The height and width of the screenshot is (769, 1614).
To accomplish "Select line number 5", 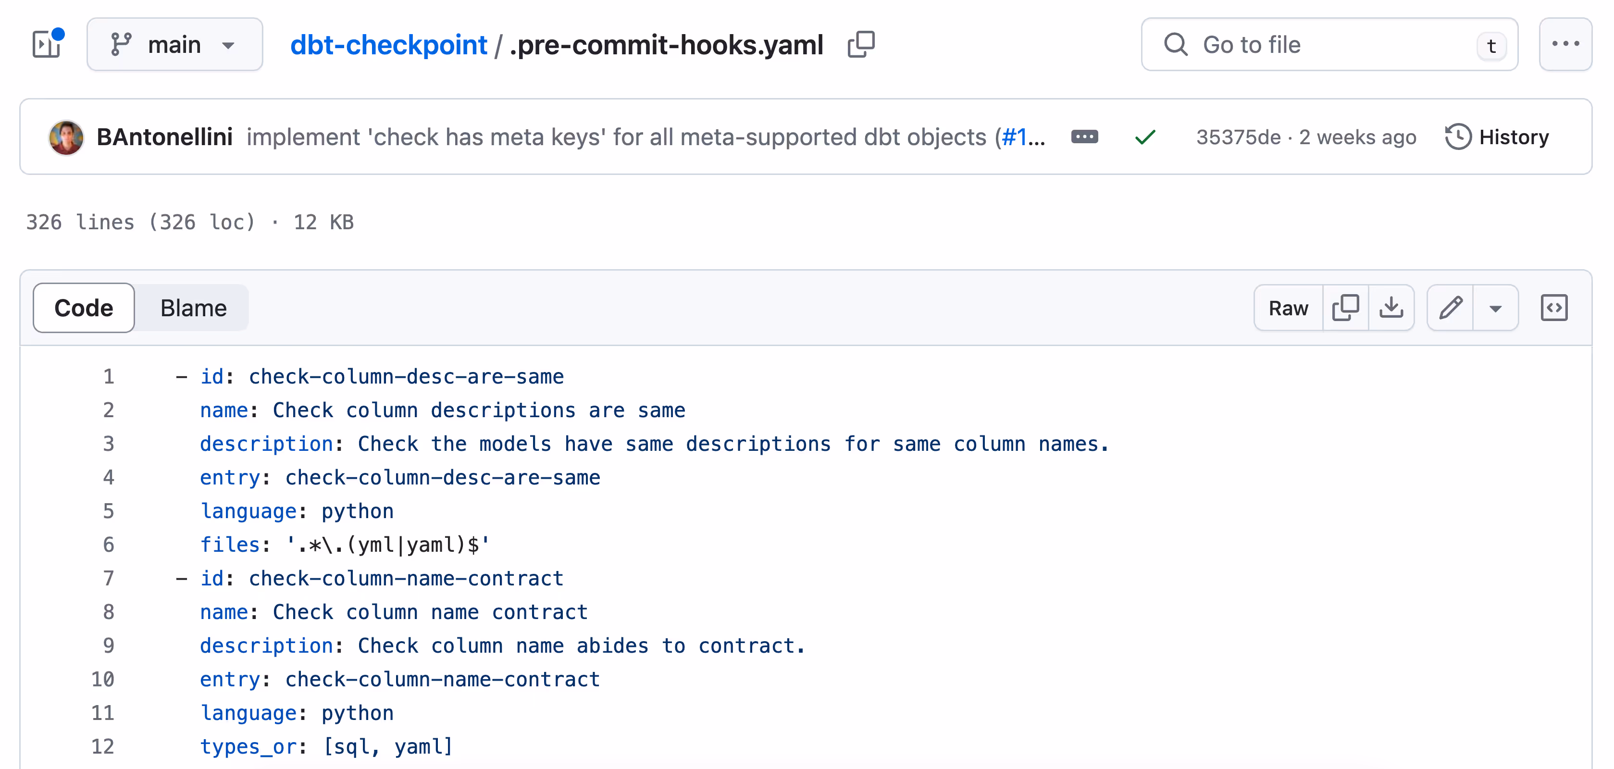I will pyautogui.click(x=109, y=511).
